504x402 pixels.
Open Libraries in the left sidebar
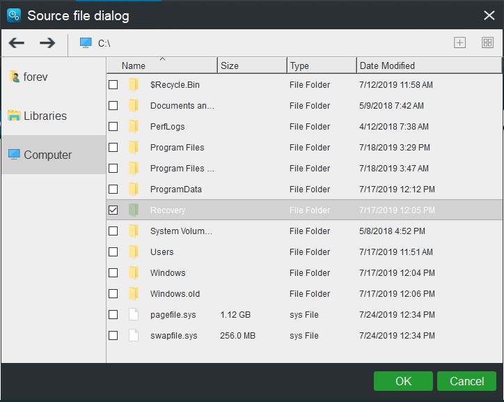pos(45,116)
